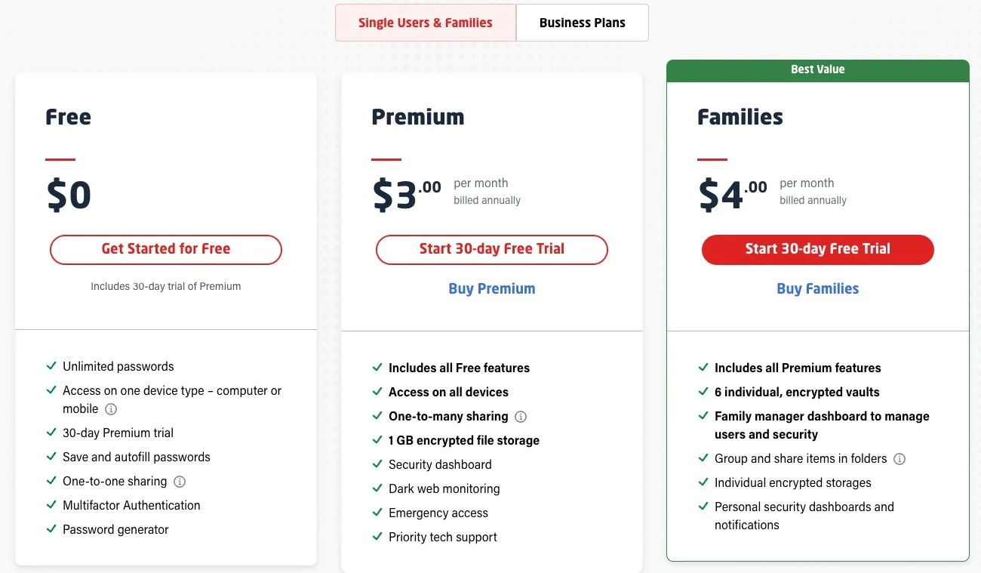Start the 30-day free trial for Families
The width and height of the screenshot is (981, 573).
(818, 249)
